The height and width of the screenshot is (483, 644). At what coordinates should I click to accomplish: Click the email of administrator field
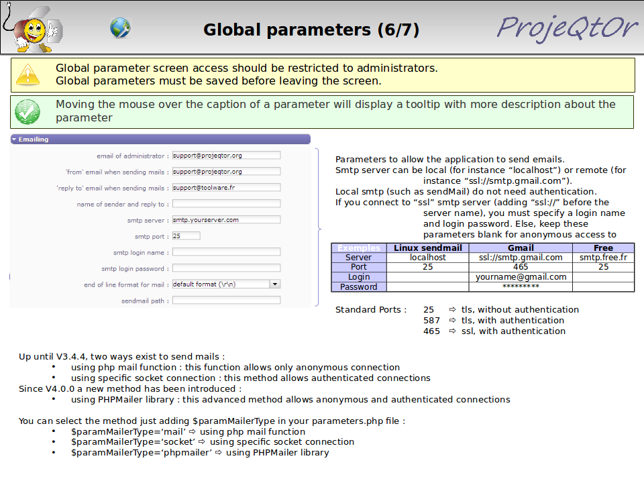[226, 155]
